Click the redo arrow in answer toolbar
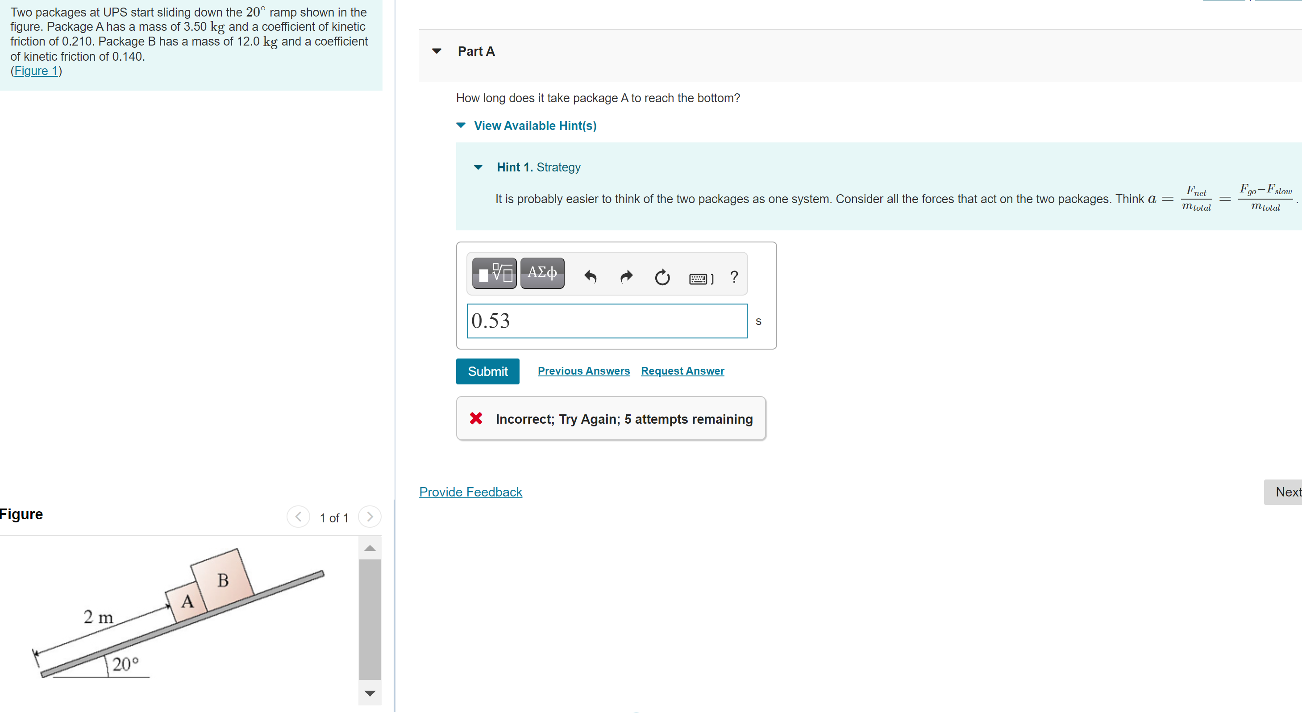Image resolution: width=1302 pixels, height=713 pixels. point(626,277)
